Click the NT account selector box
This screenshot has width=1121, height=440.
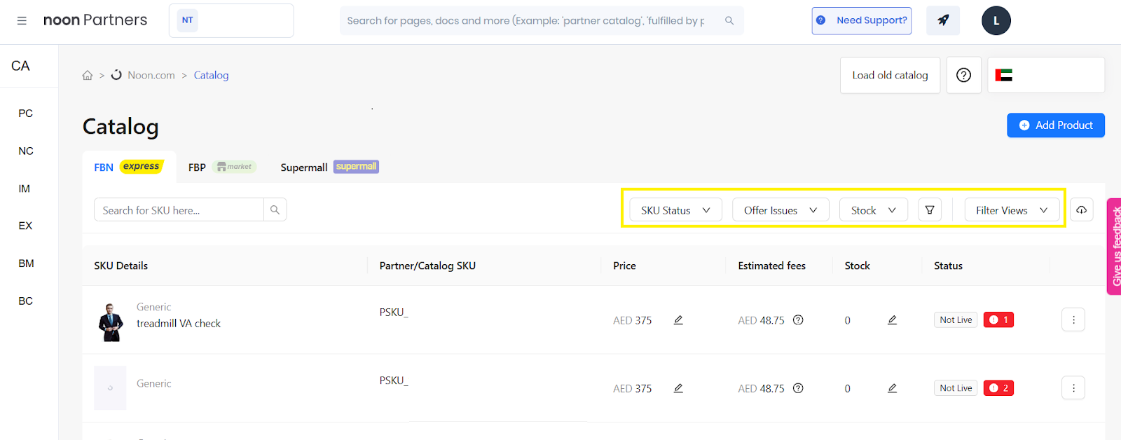point(231,20)
